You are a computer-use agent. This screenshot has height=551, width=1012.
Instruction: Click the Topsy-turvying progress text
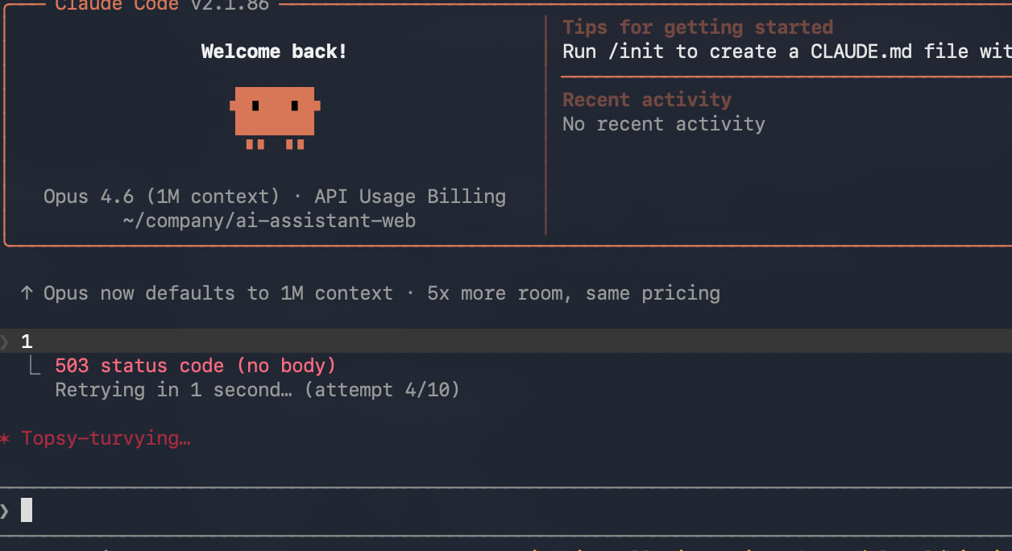(106, 439)
